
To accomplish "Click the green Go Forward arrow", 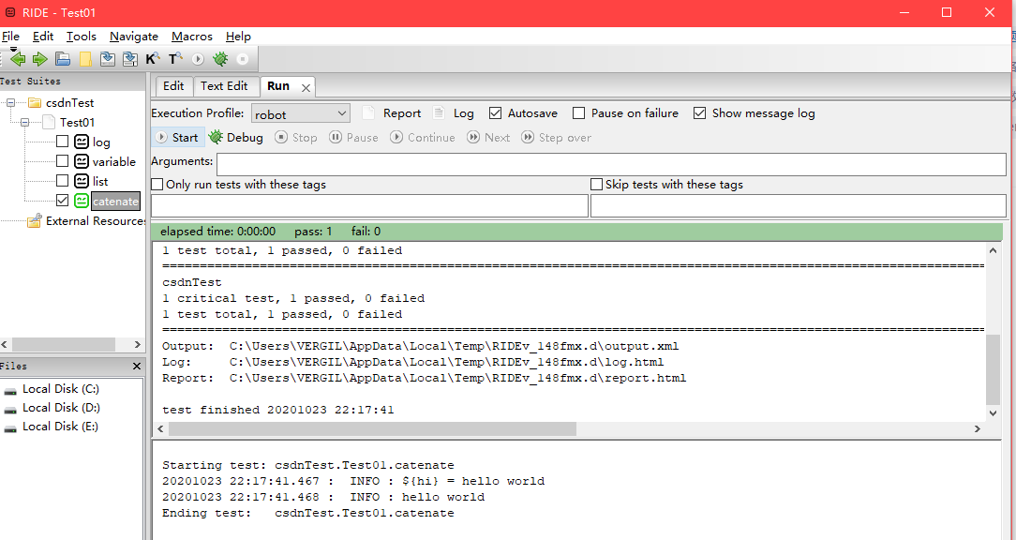I will click(x=40, y=60).
